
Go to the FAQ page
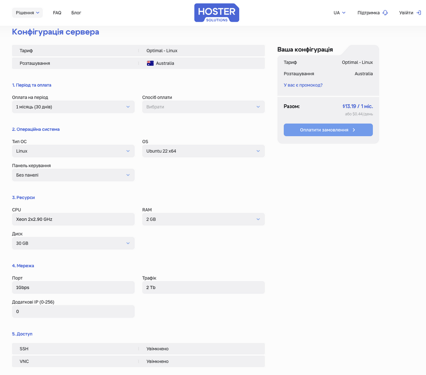(57, 13)
